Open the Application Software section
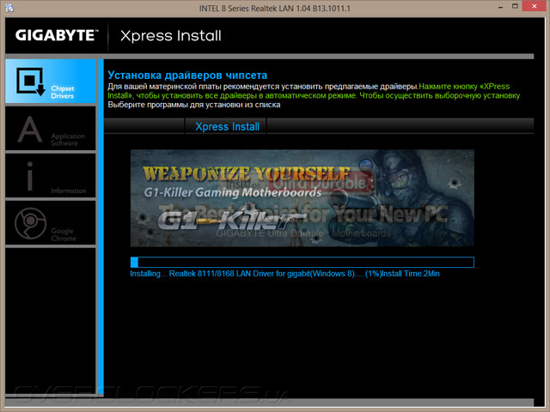Image resolution: width=550 pixels, height=412 pixels. [x=51, y=129]
